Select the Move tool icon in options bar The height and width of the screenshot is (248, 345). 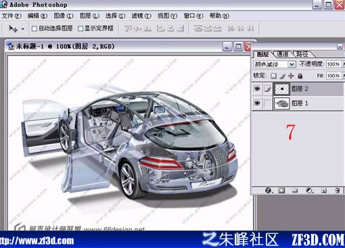(13, 28)
